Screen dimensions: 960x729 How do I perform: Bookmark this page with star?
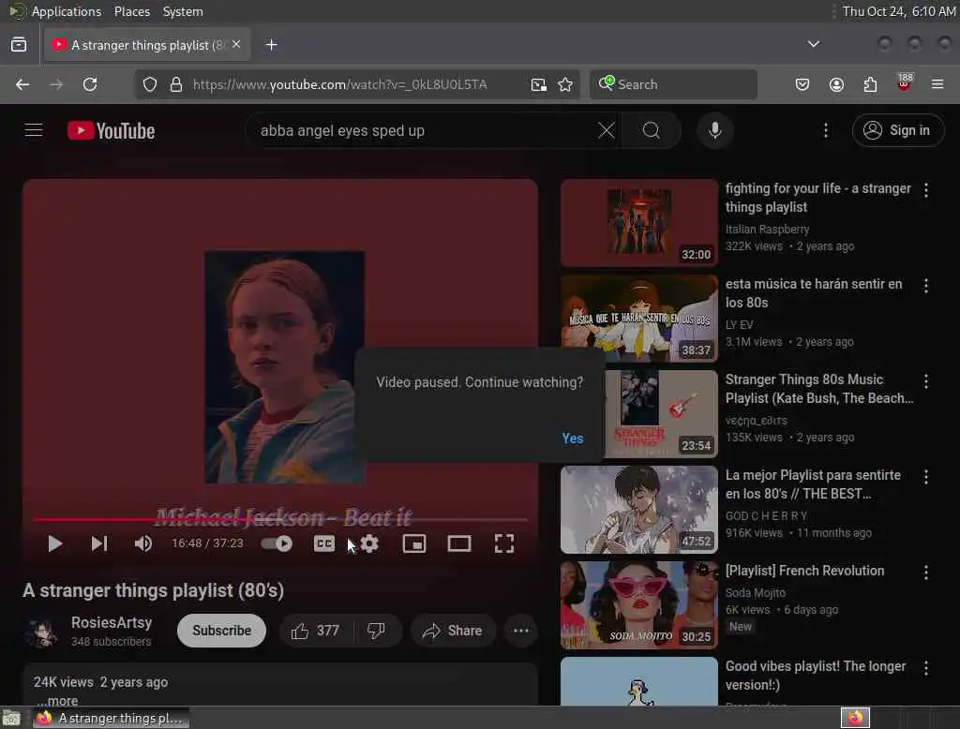(565, 84)
